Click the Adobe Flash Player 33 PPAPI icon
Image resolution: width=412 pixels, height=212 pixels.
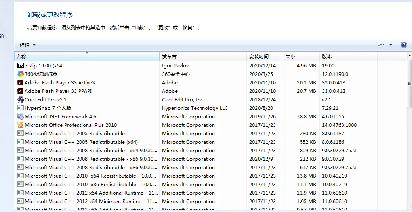click(21, 91)
